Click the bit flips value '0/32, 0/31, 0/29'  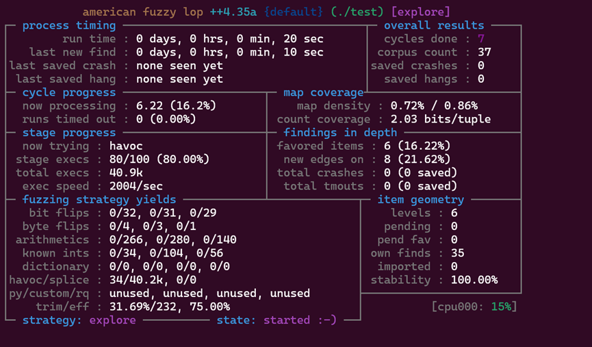coord(163,213)
